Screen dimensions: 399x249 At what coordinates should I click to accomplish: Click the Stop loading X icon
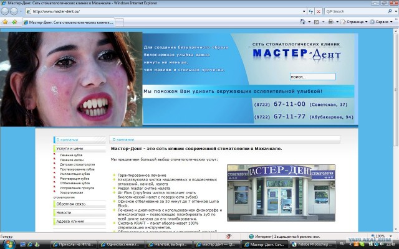[319, 11]
